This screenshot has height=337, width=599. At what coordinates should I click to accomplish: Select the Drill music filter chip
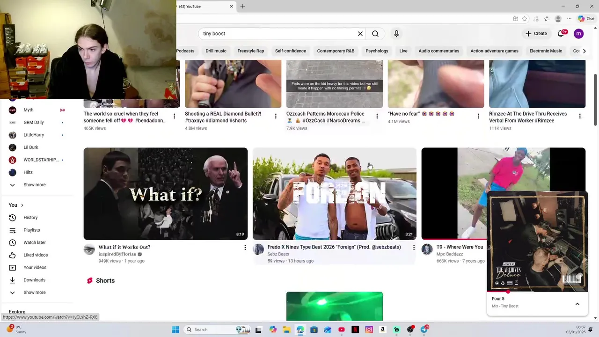point(216,51)
